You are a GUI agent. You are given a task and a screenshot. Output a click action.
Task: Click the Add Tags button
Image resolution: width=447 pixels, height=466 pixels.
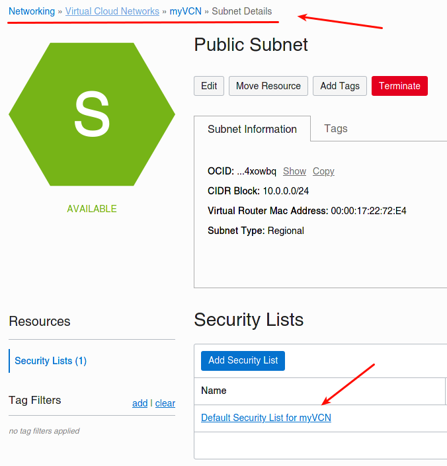click(340, 86)
